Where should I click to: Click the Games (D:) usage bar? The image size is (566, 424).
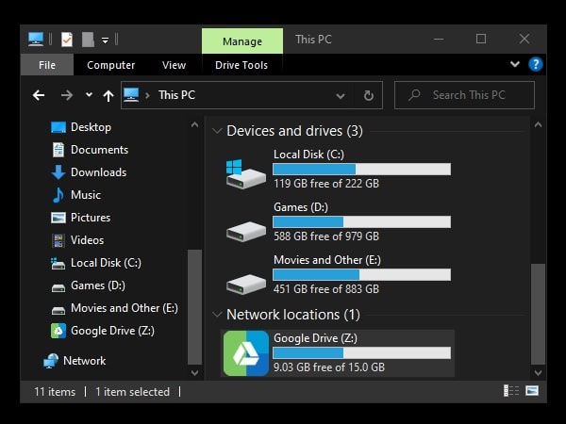361,221
